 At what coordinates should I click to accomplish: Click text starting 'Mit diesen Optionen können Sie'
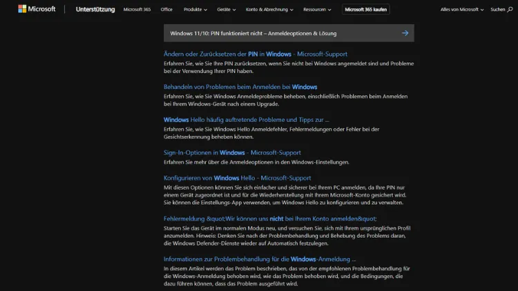(285, 195)
